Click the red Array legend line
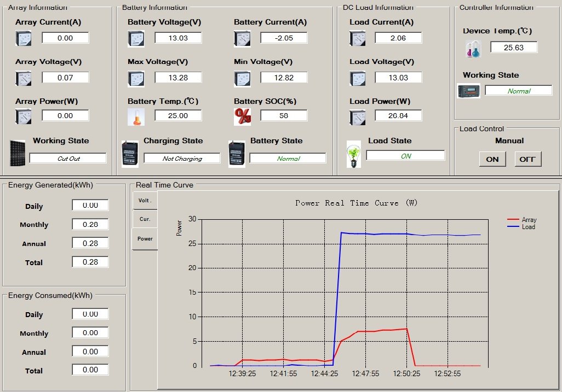Image resolution: width=562 pixels, height=392 pixels. click(x=514, y=220)
